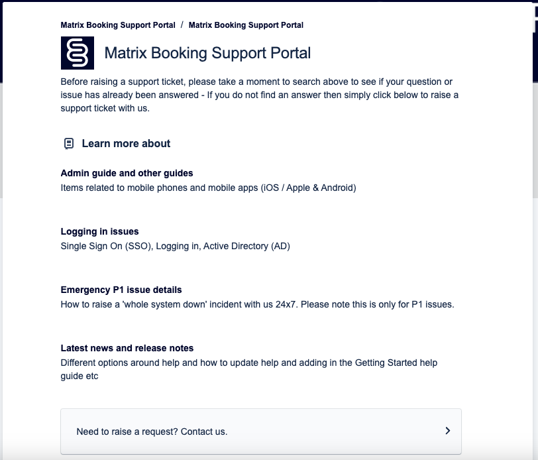Open Latest news and release notes
Image resolution: width=538 pixels, height=460 pixels.
(x=127, y=348)
